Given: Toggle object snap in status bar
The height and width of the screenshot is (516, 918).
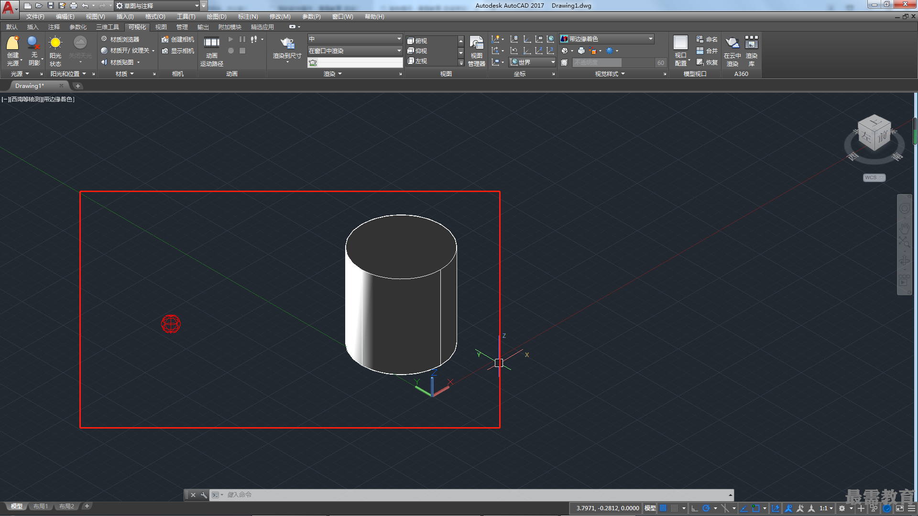Looking at the screenshot, I should pos(756,508).
